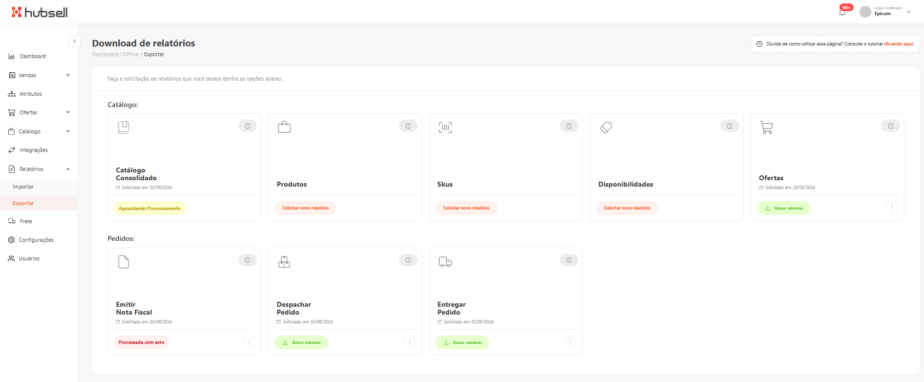Image resolution: width=924 pixels, height=382 pixels.
Task: Go to Importar under Relatórios
Action: pyautogui.click(x=23, y=187)
